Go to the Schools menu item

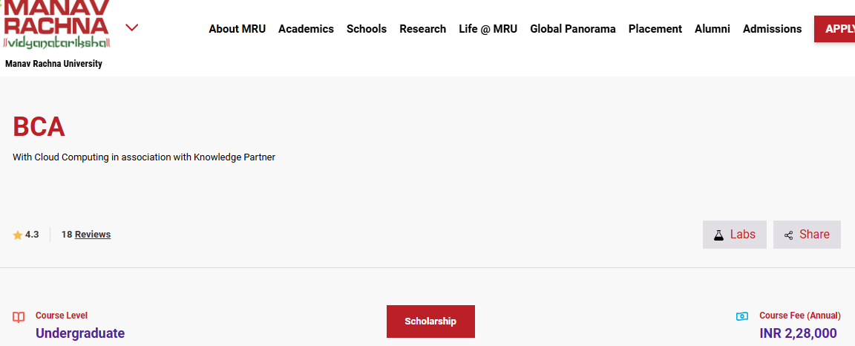point(367,29)
